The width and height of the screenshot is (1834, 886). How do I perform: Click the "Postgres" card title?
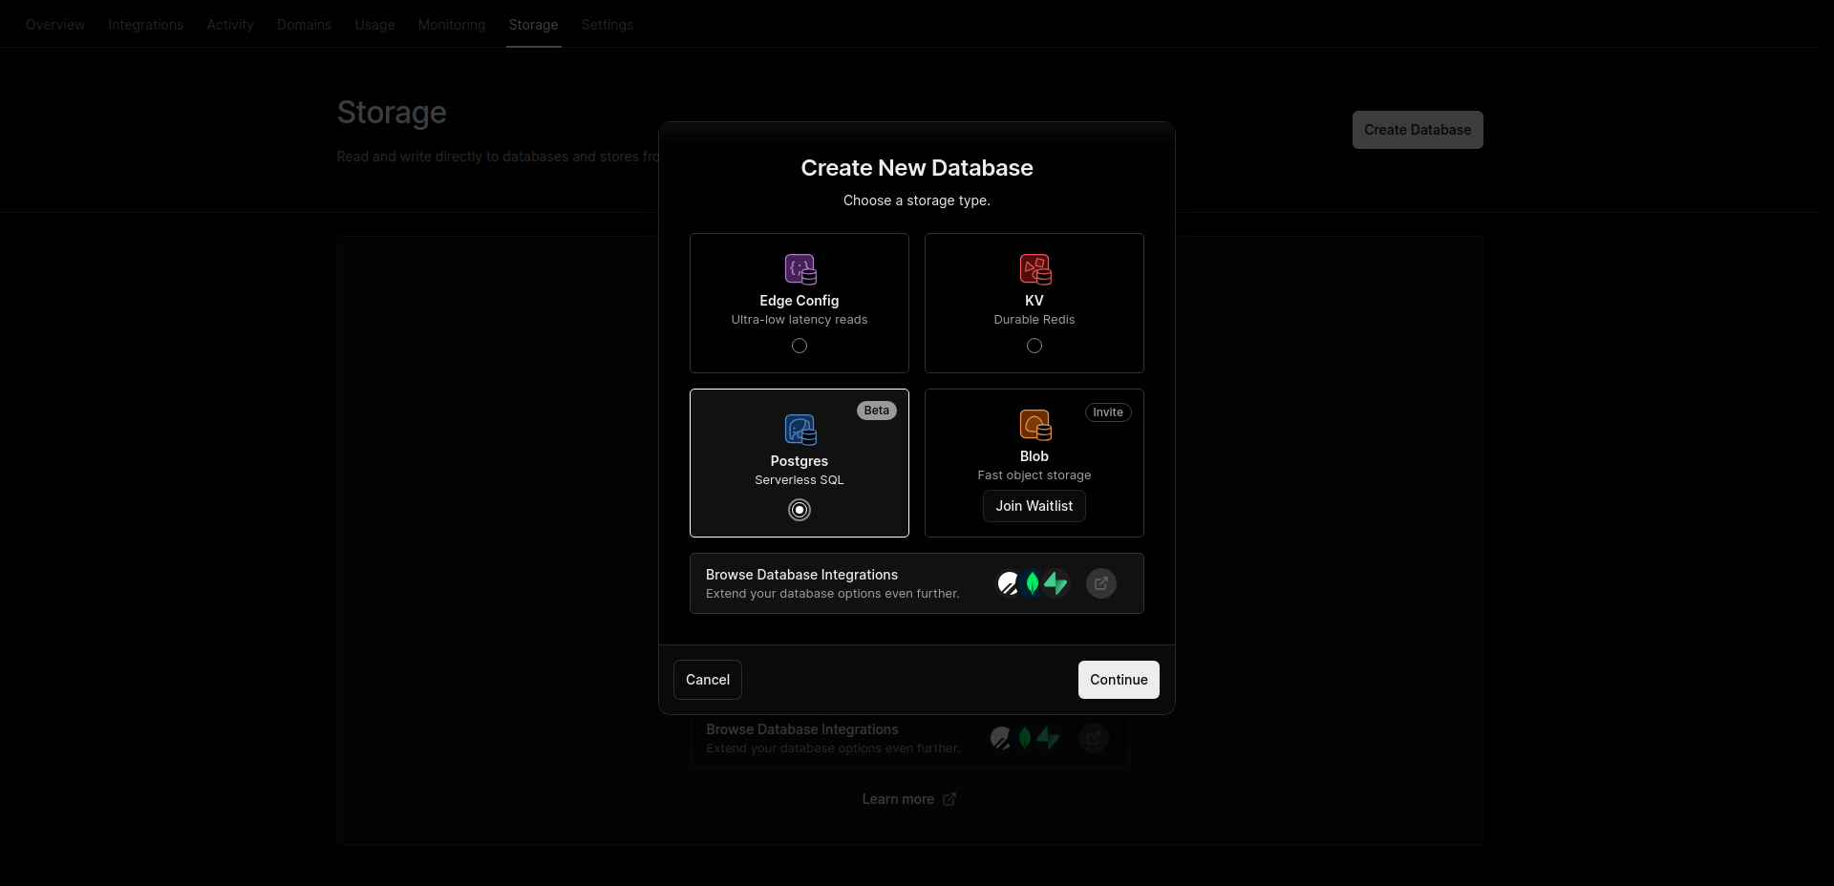pyautogui.click(x=800, y=461)
